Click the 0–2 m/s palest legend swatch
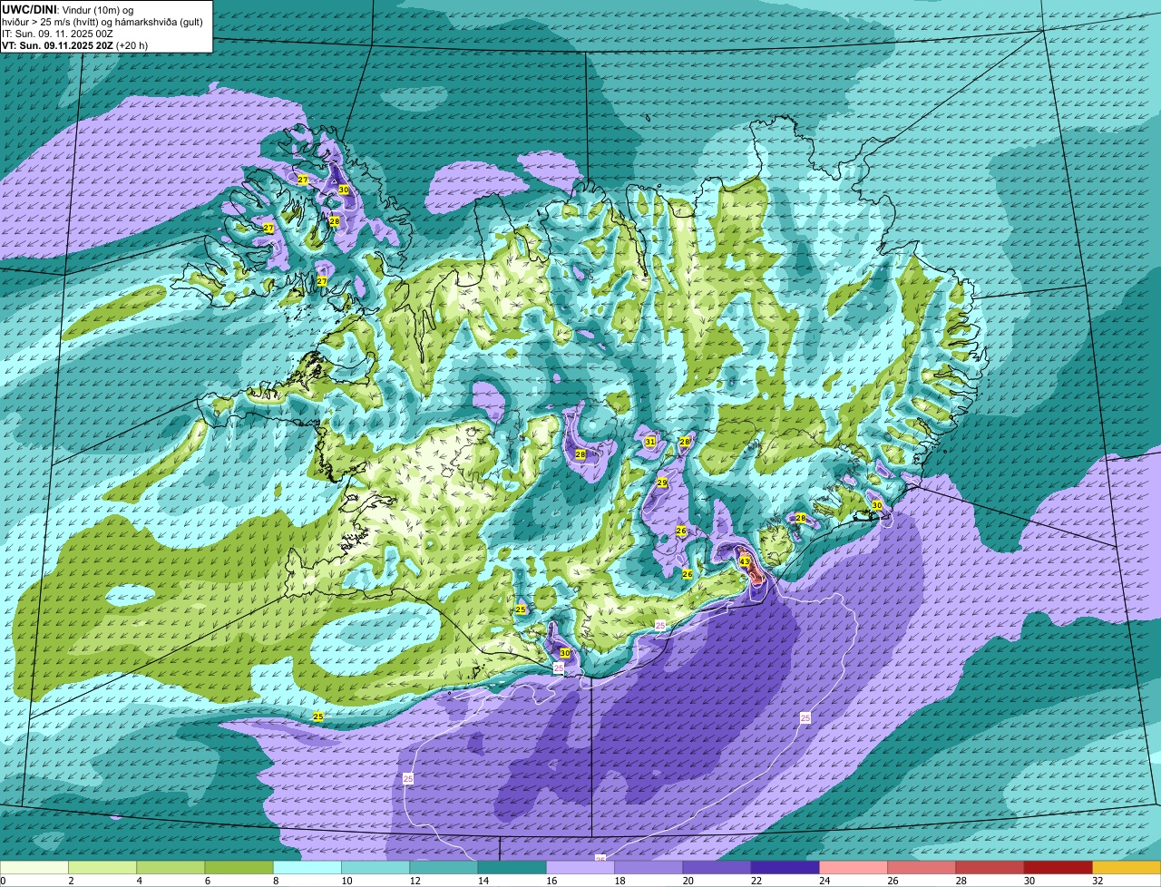 [x=34, y=868]
